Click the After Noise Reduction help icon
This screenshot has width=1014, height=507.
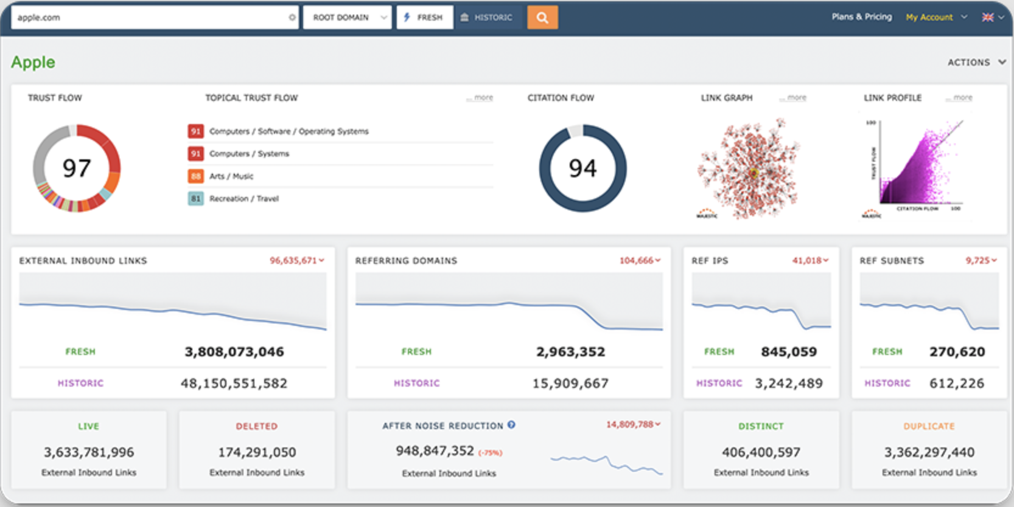511,425
